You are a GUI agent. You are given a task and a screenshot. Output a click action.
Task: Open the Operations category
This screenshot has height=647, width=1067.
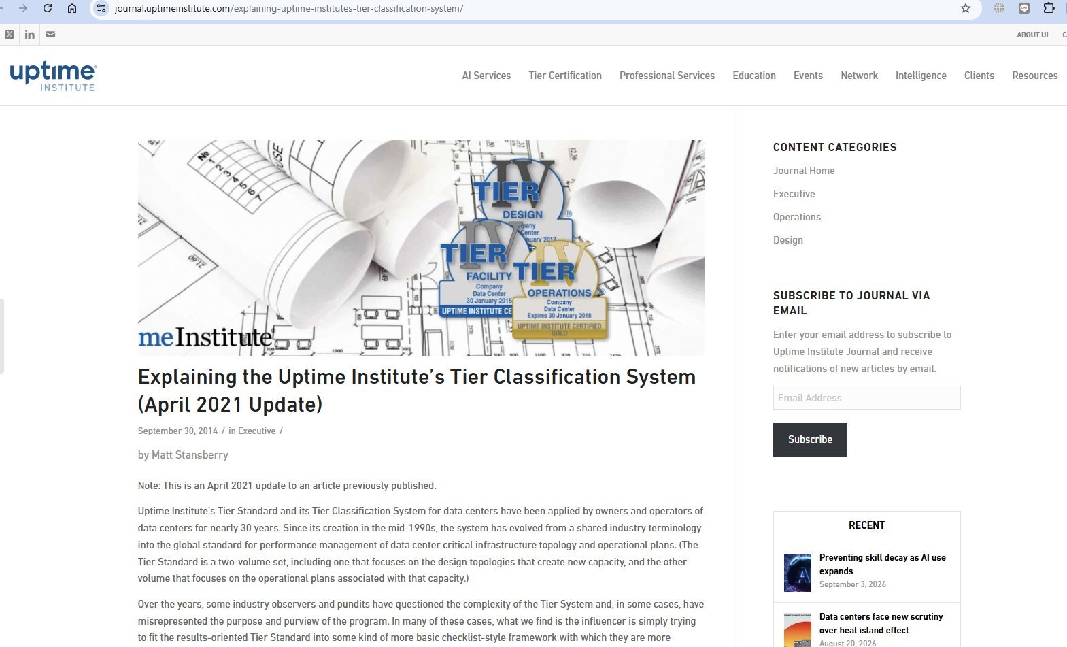796,217
